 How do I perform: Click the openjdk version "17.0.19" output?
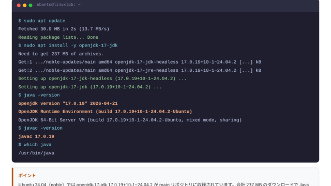click(68, 103)
